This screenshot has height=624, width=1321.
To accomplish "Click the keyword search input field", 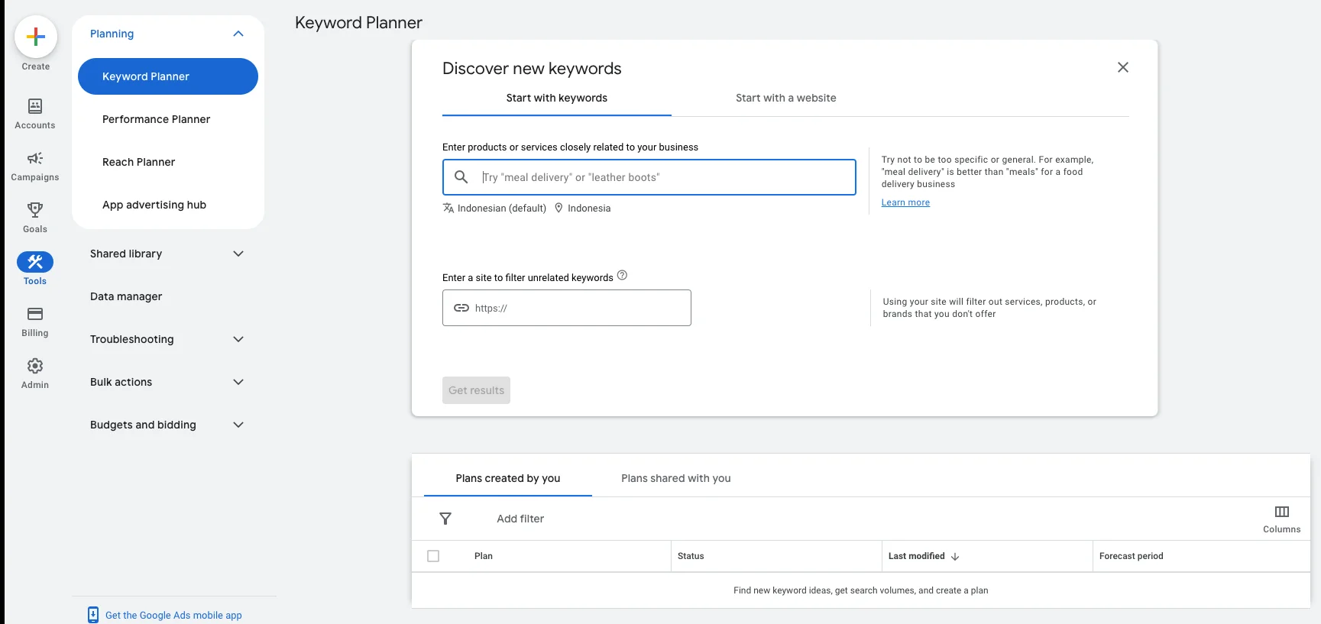I will (665, 177).
